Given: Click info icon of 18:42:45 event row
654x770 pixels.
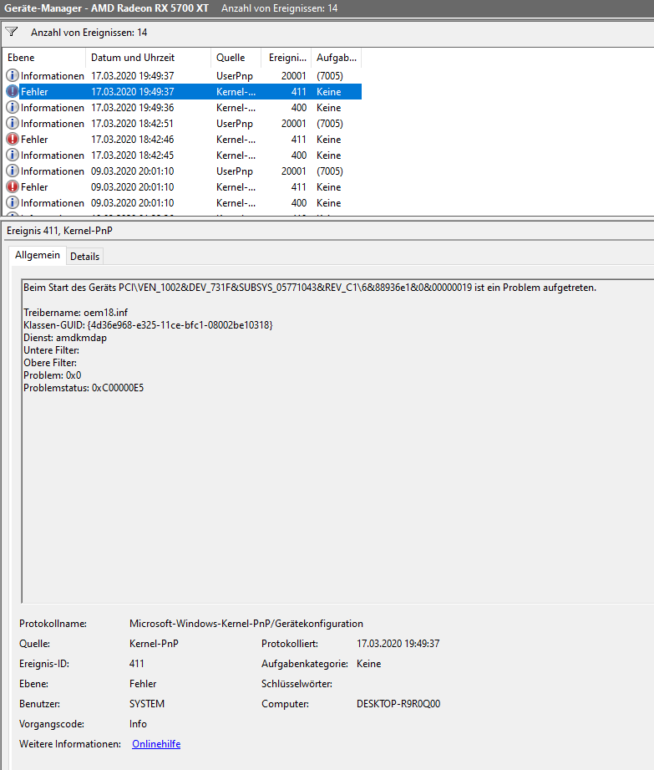Looking at the screenshot, I should click(x=13, y=156).
